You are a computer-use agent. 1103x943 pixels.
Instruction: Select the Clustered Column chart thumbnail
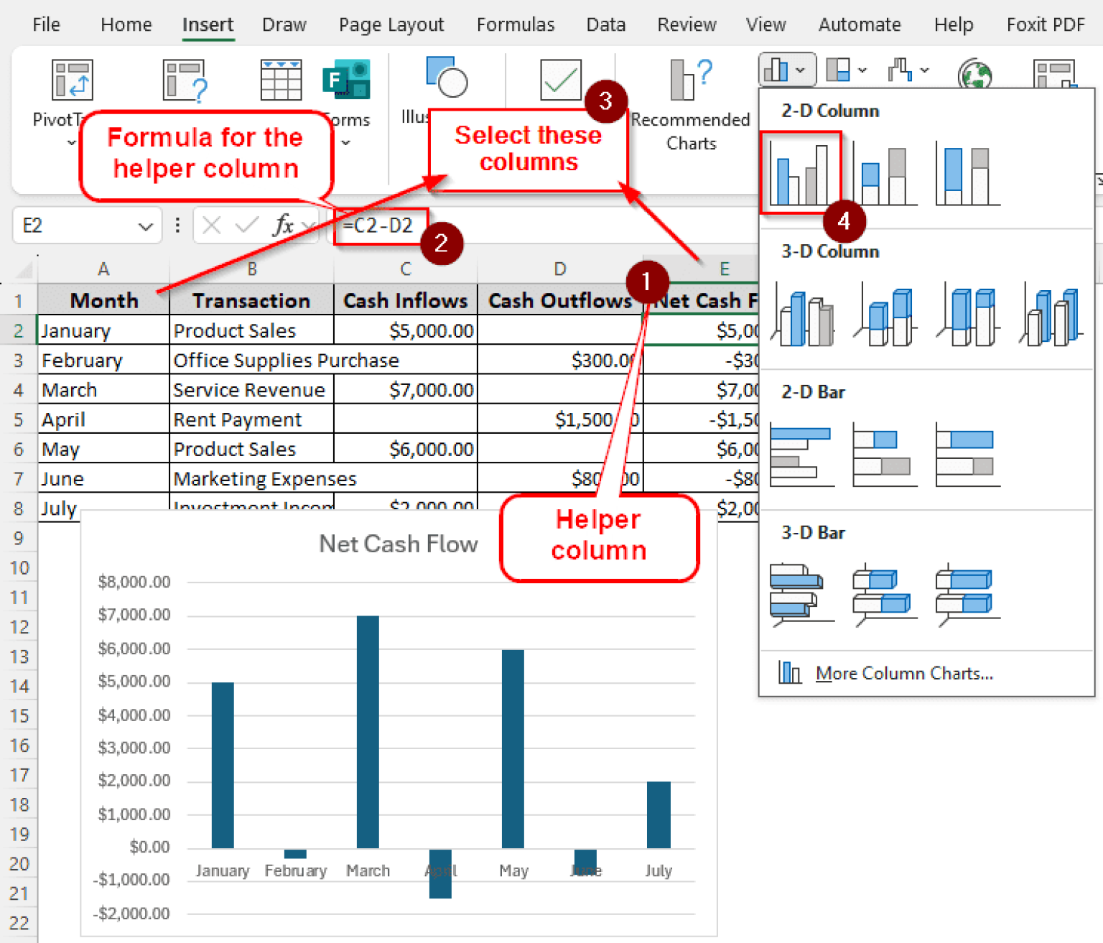pyautogui.click(x=801, y=172)
